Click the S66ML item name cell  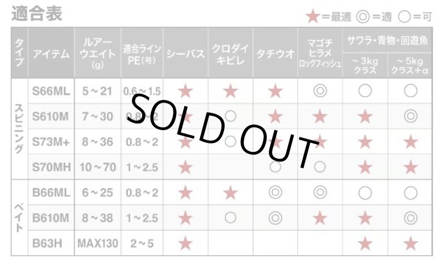pos(51,91)
